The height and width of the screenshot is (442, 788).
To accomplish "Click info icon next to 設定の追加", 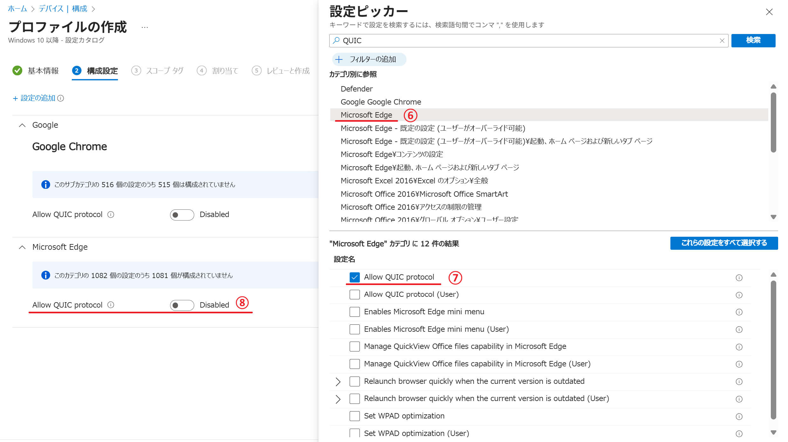I will [61, 98].
